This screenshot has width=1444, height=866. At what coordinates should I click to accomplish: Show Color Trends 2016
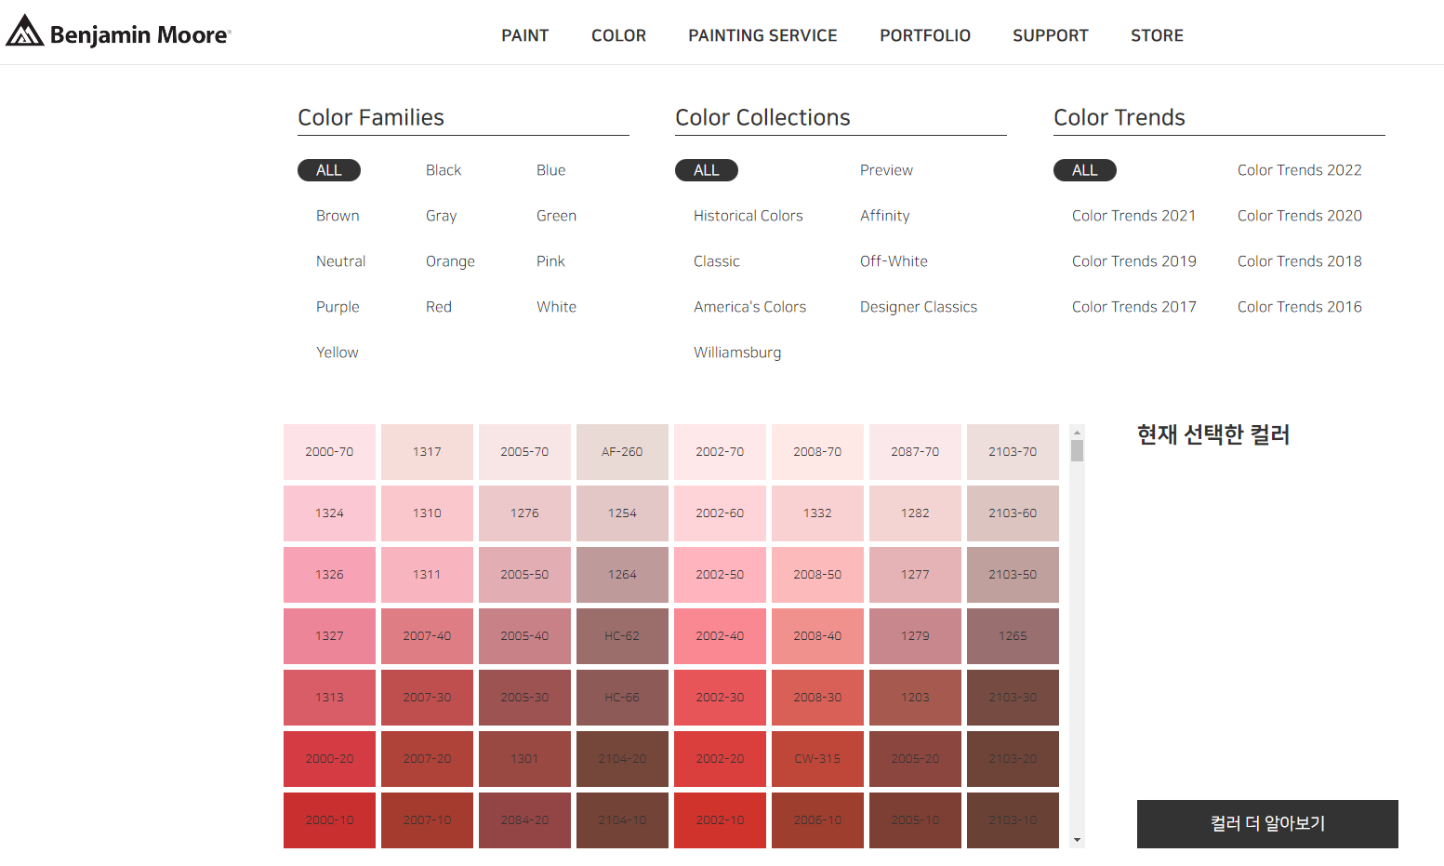click(1300, 307)
